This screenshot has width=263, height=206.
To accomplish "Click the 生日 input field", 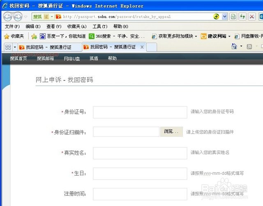I will pyautogui.click(x=140, y=174).
